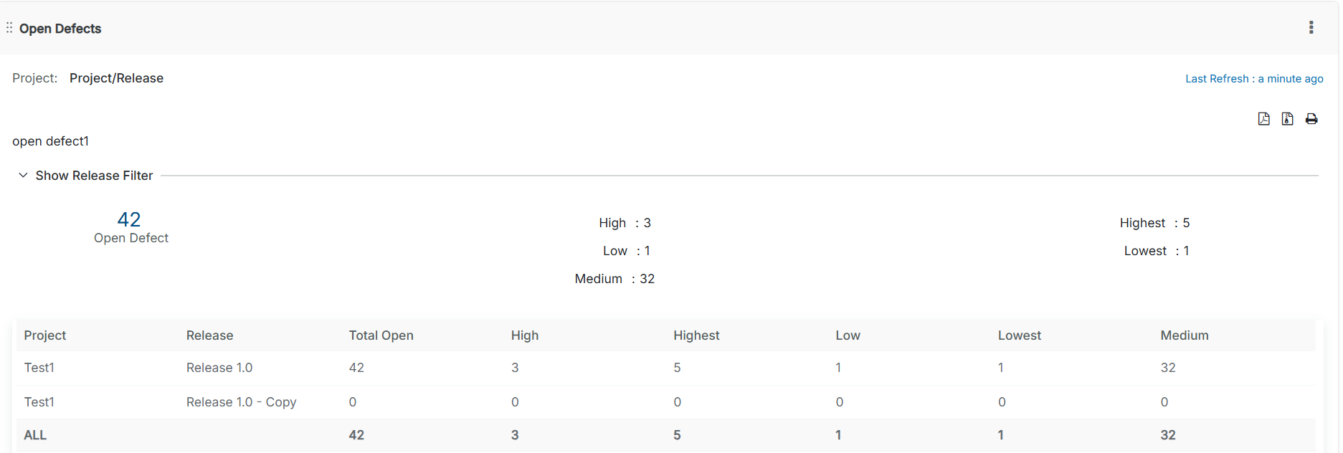Image resolution: width=1343 pixels, height=453 pixels.
Task: Click the 42 open defect count
Action: [129, 219]
